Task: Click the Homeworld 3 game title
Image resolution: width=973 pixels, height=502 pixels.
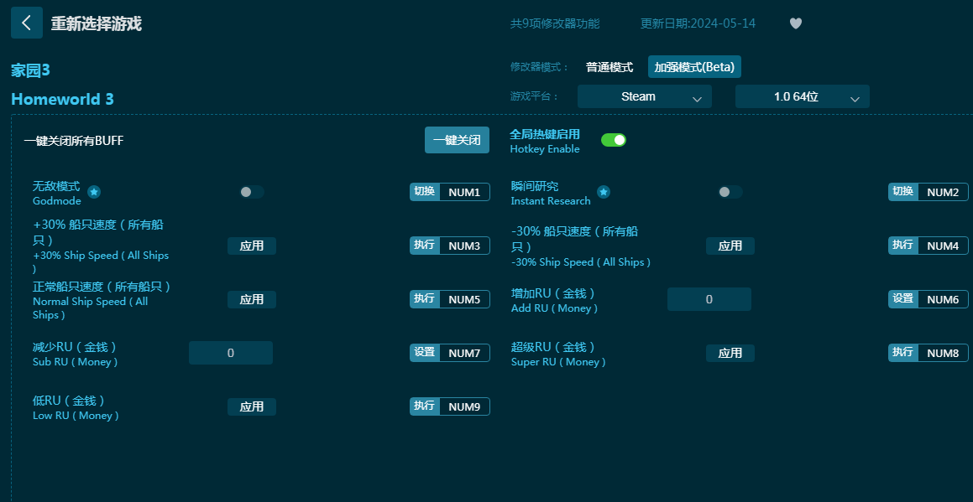Action: 63,99
